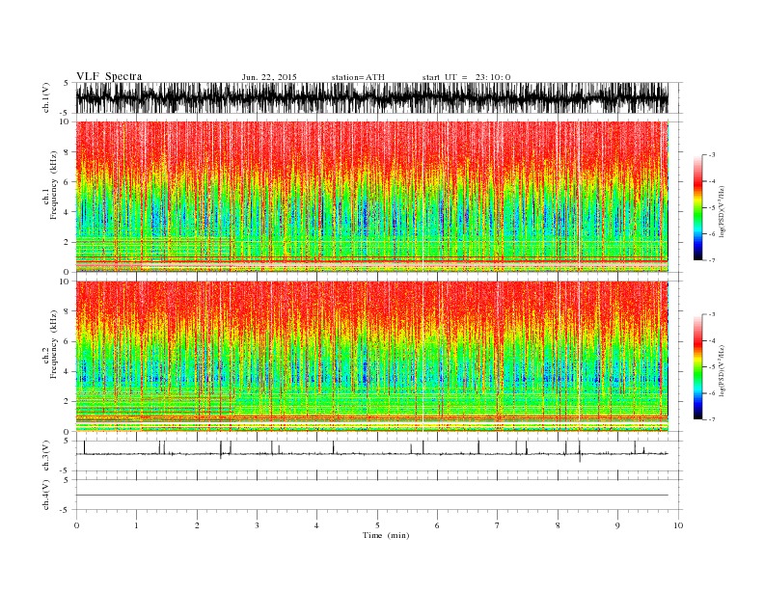Click the "-7" tick on ch.1 colorbar

(712, 260)
